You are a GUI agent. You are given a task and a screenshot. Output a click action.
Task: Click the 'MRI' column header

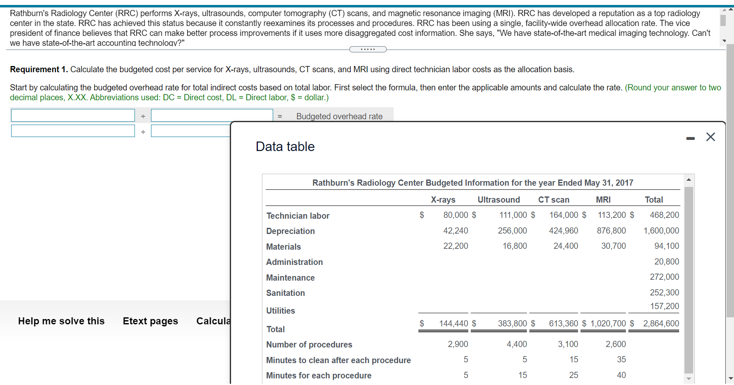(x=603, y=200)
